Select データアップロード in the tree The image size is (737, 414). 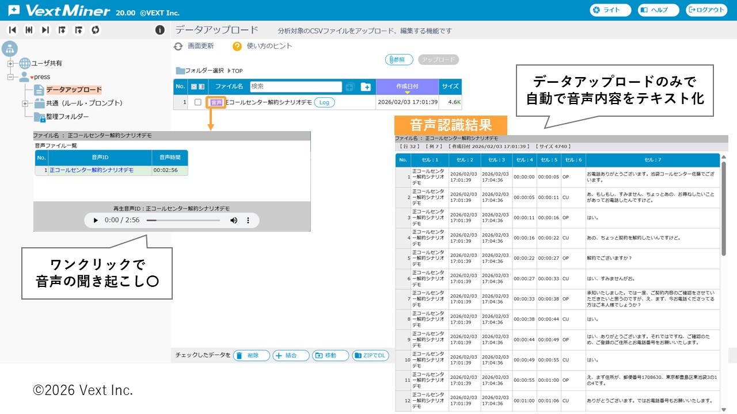74,90
